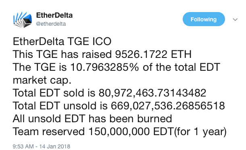Viewport: 246px width, 150px height.
Task: Toggle the Following button
Action: pyautogui.click(x=204, y=19)
